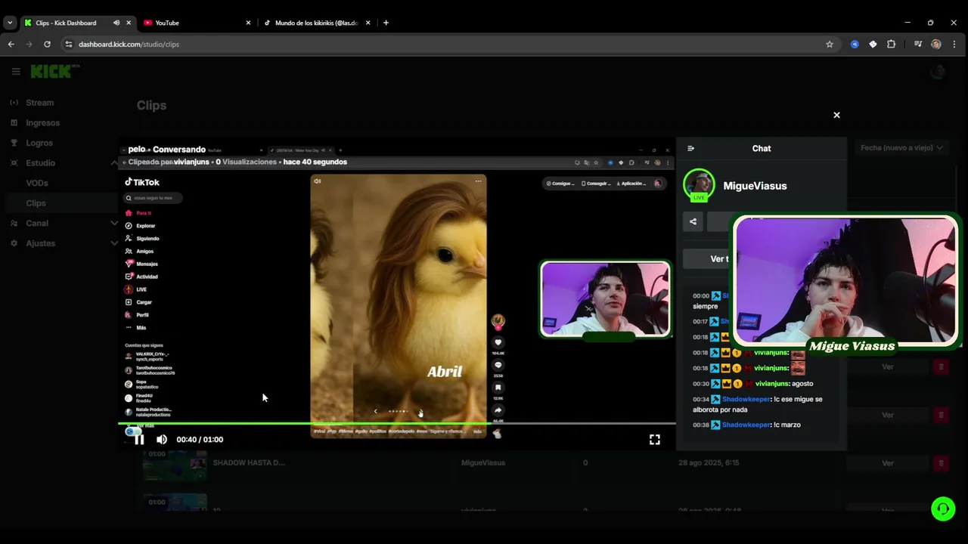Viewport: 968px width, 544px height.
Task: Go back using the browser back arrow
Action: tap(11, 44)
